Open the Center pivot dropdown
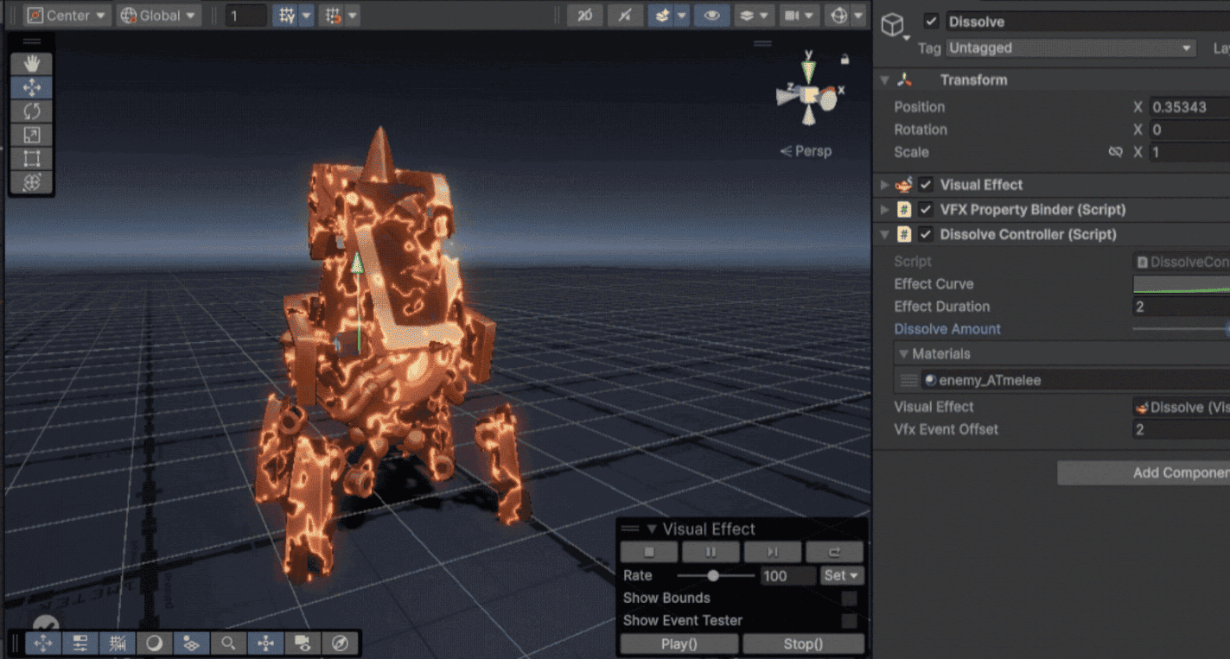The width and height of the screenshot is (1230, 659). click(x=67, y=16)
